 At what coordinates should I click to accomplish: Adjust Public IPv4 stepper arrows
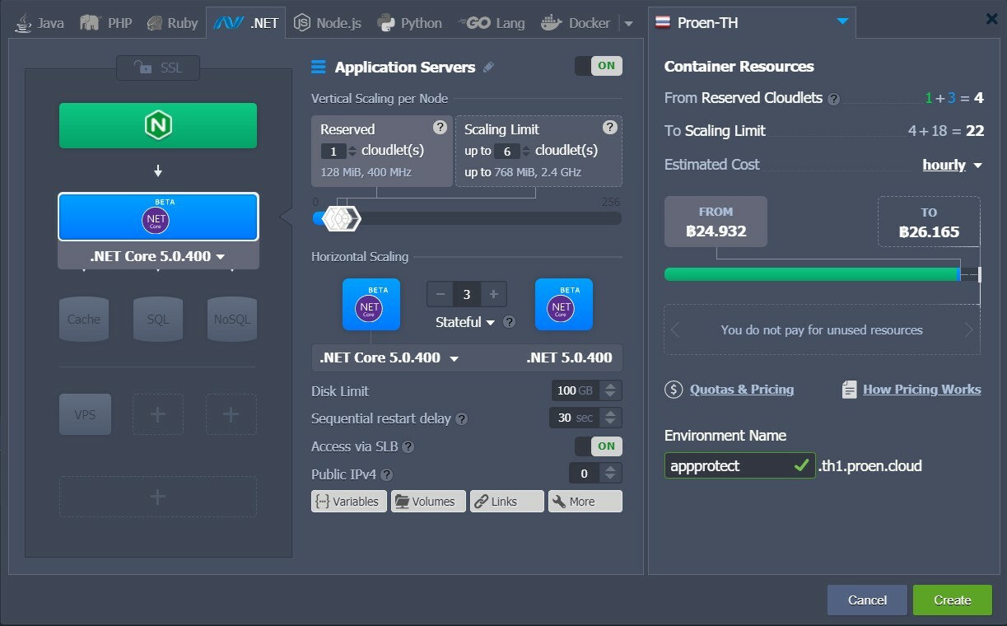click(x=610, y=473)
